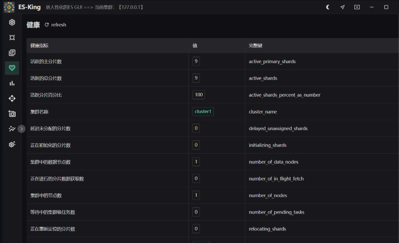
Task: Open the index documents icon in sidebar
Action: coord(12,53)
